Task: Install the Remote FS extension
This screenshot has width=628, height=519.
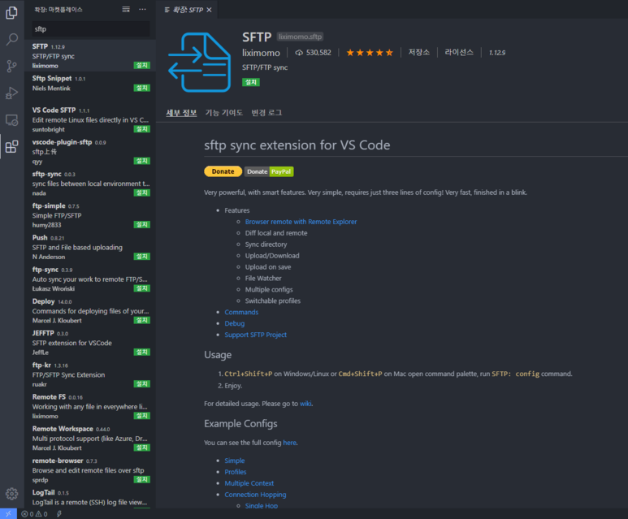Action: (x=142, y=416)
